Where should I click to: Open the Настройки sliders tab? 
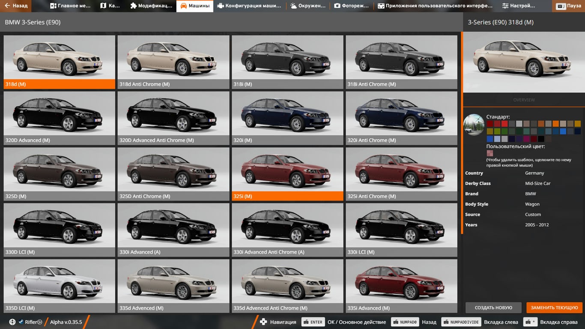coord(519,6)
